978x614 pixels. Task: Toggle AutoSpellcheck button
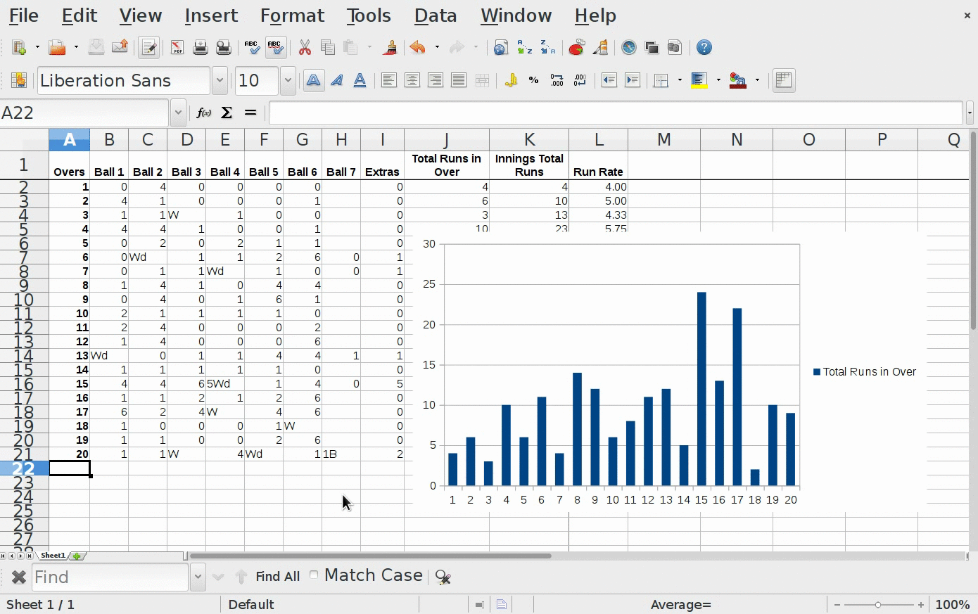(275, 47)
